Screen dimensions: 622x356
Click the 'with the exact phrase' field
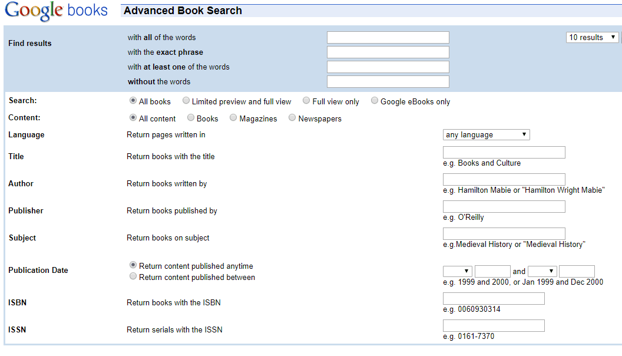coord(388,52)
